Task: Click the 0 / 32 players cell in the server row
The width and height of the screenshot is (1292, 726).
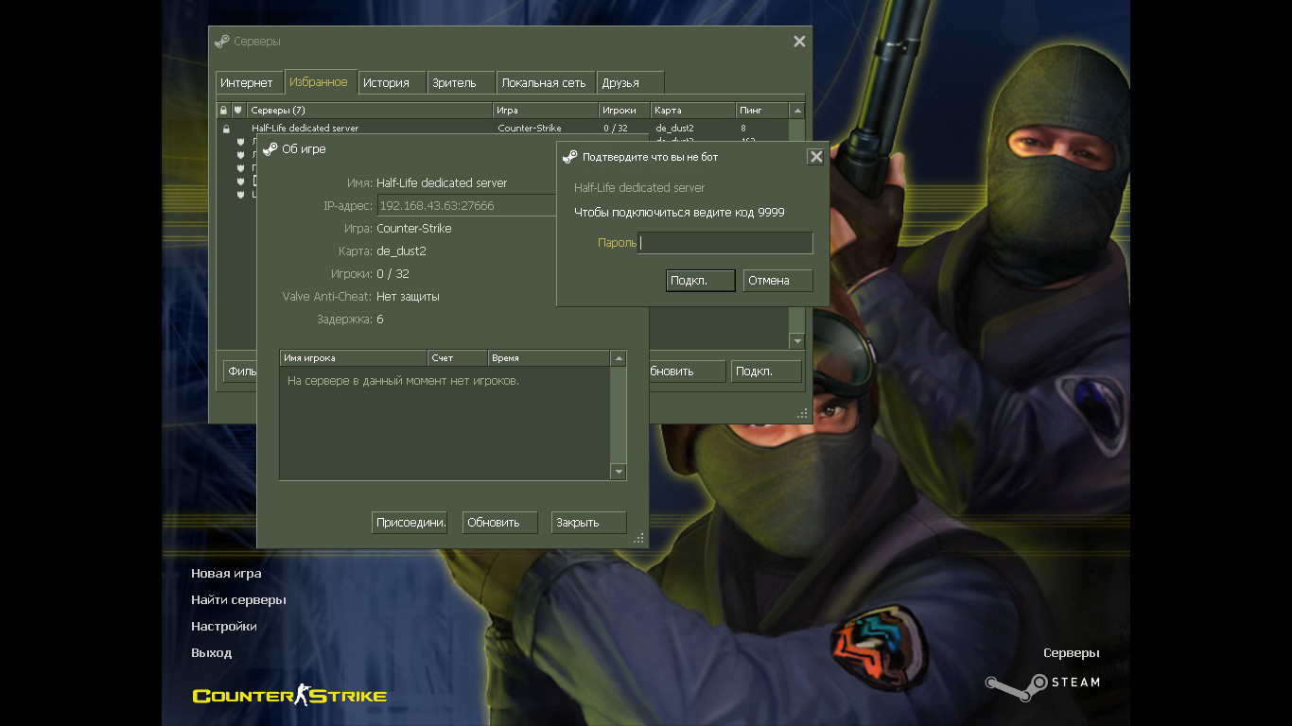Action: click(616, 129)
